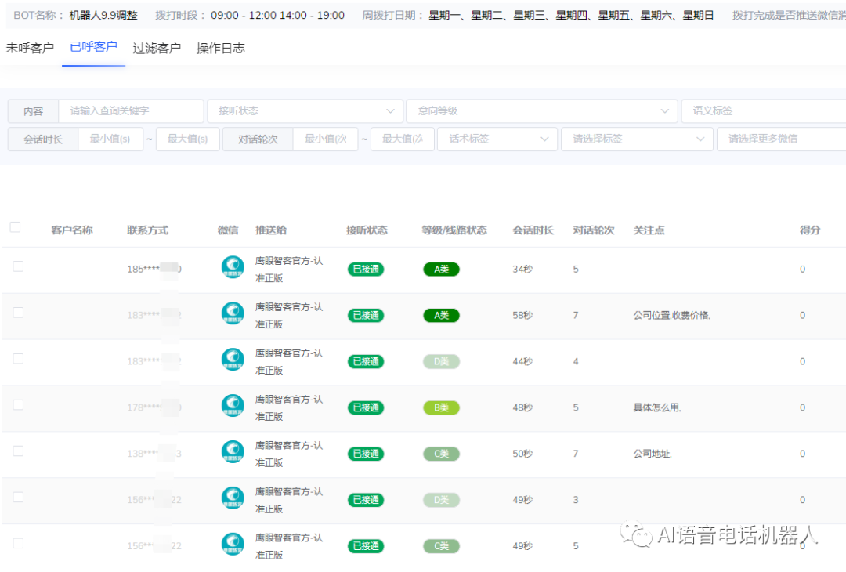Check the select-all checkbox in the table header
846x572 pixels.
point(15,226)
